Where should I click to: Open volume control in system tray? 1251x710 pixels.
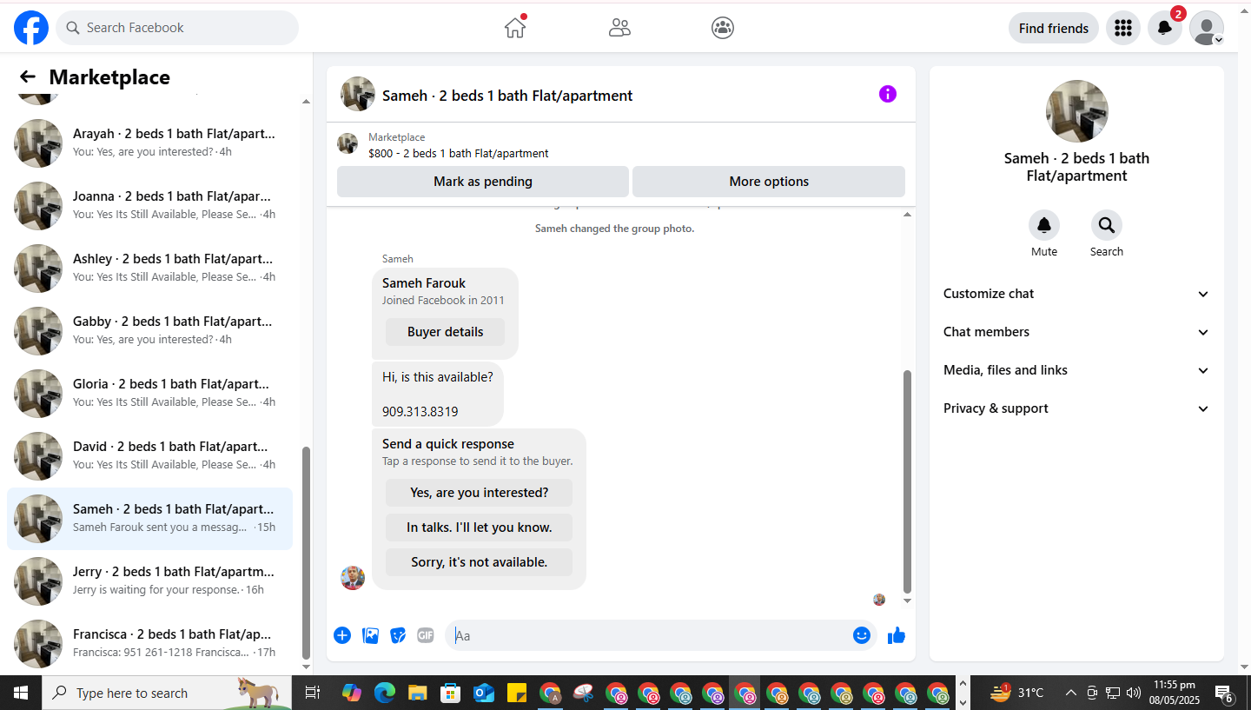point(1133,693)
